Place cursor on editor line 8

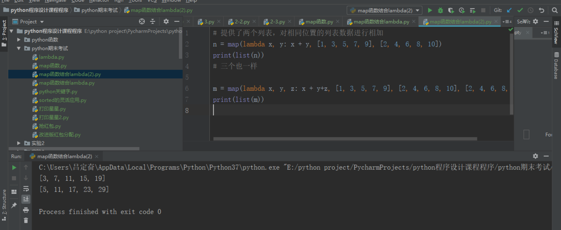click(x=361, y=110)
